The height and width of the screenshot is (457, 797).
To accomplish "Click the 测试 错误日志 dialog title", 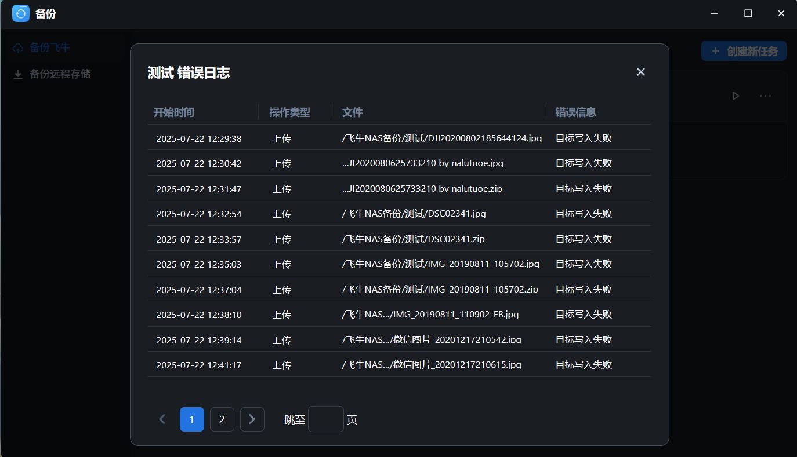I will (189, 72).
